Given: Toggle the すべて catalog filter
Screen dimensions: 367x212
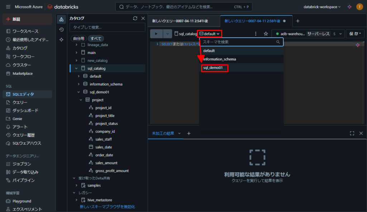Looking at the screenshot, I should 96,39.
